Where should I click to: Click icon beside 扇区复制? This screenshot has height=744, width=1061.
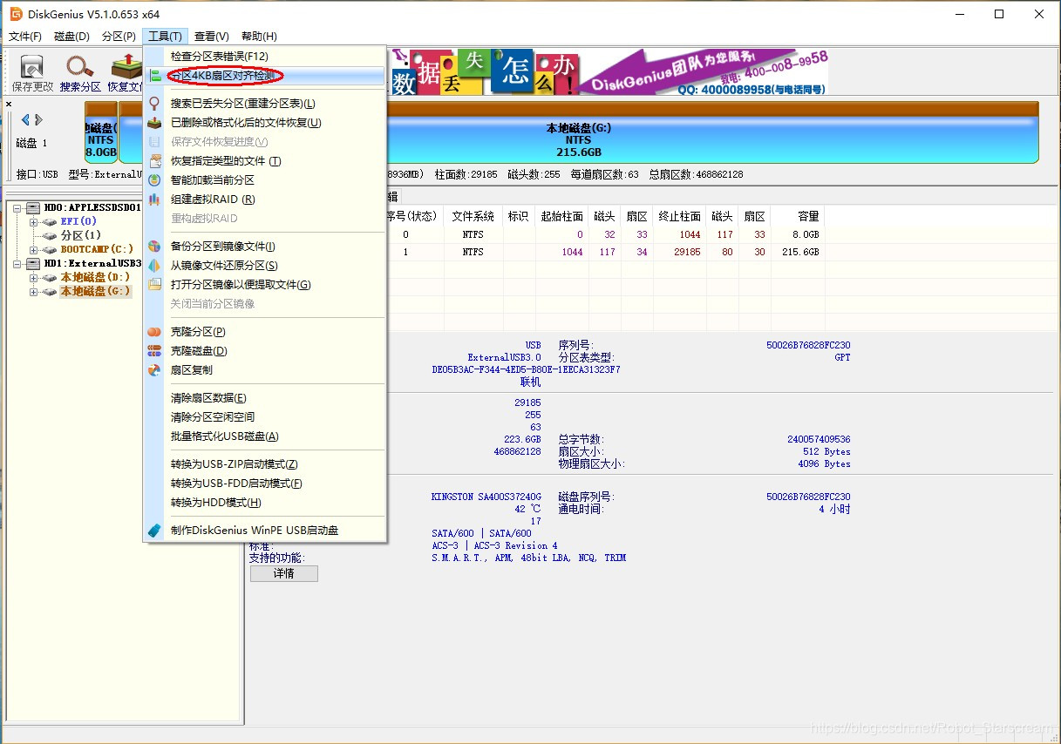point(155,370)
